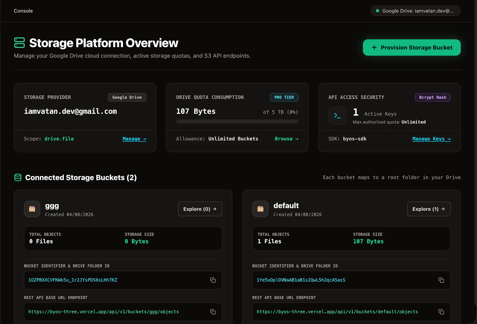477x324 pixels.
Task: Click the page vertical scrollbar
Action: tap(475, 152)
